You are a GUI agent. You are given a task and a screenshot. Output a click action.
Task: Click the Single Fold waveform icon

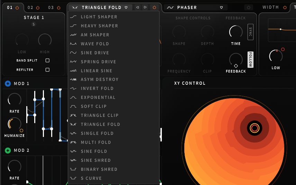73,133
